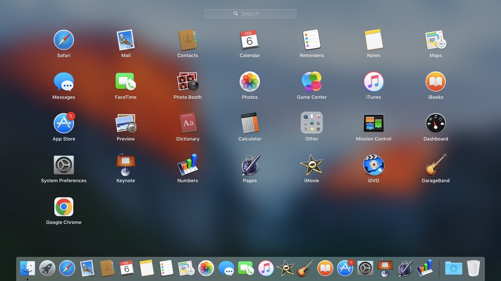Launch Mail from the Launchpad grid
The width and height of the screenshot is (501, 281).
pos(126,40)
